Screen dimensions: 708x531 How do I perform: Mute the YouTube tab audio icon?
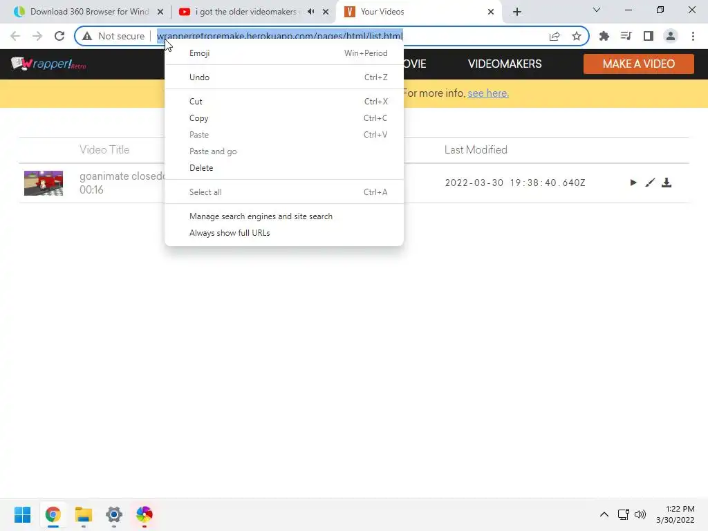point(310,12)
